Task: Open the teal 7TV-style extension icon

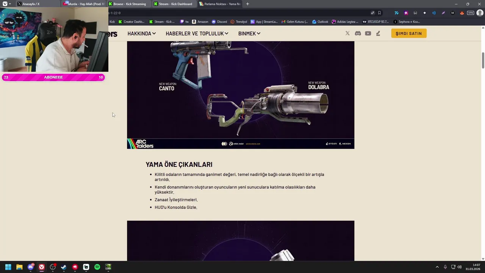Action: coord(396,13)
